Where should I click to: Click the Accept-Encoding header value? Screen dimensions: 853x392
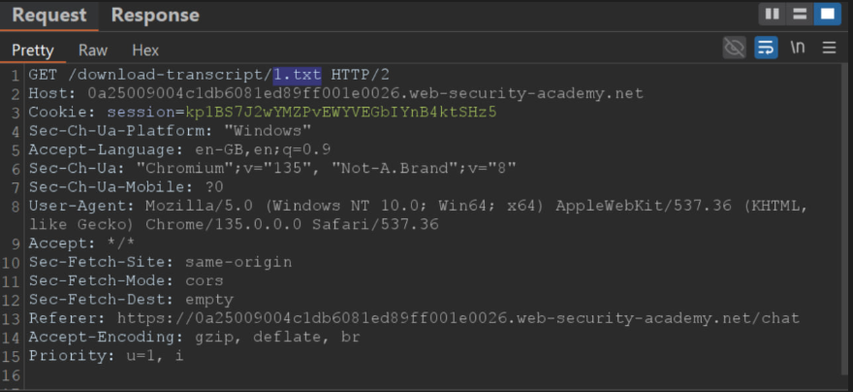277,337
